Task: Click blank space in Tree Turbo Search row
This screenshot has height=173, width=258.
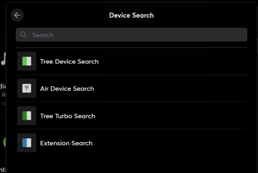Action: pos(171,116)
